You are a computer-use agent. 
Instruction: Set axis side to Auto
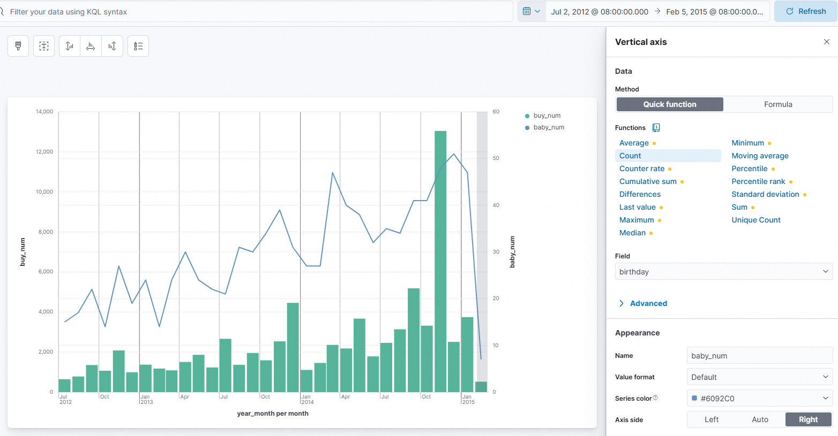point(760,419)
